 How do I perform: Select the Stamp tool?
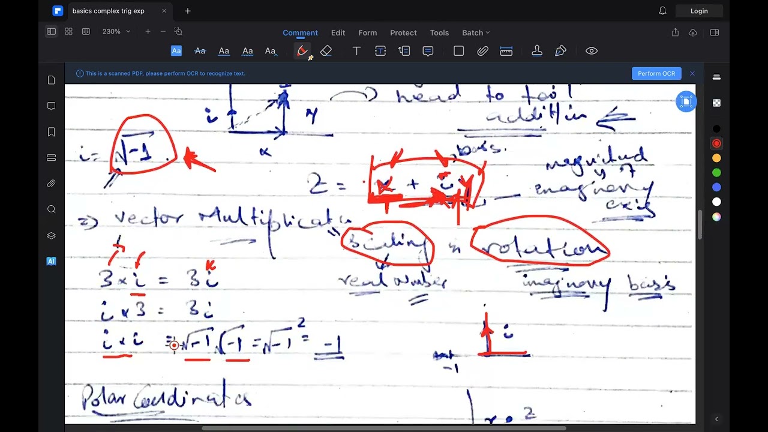point(537,51)
